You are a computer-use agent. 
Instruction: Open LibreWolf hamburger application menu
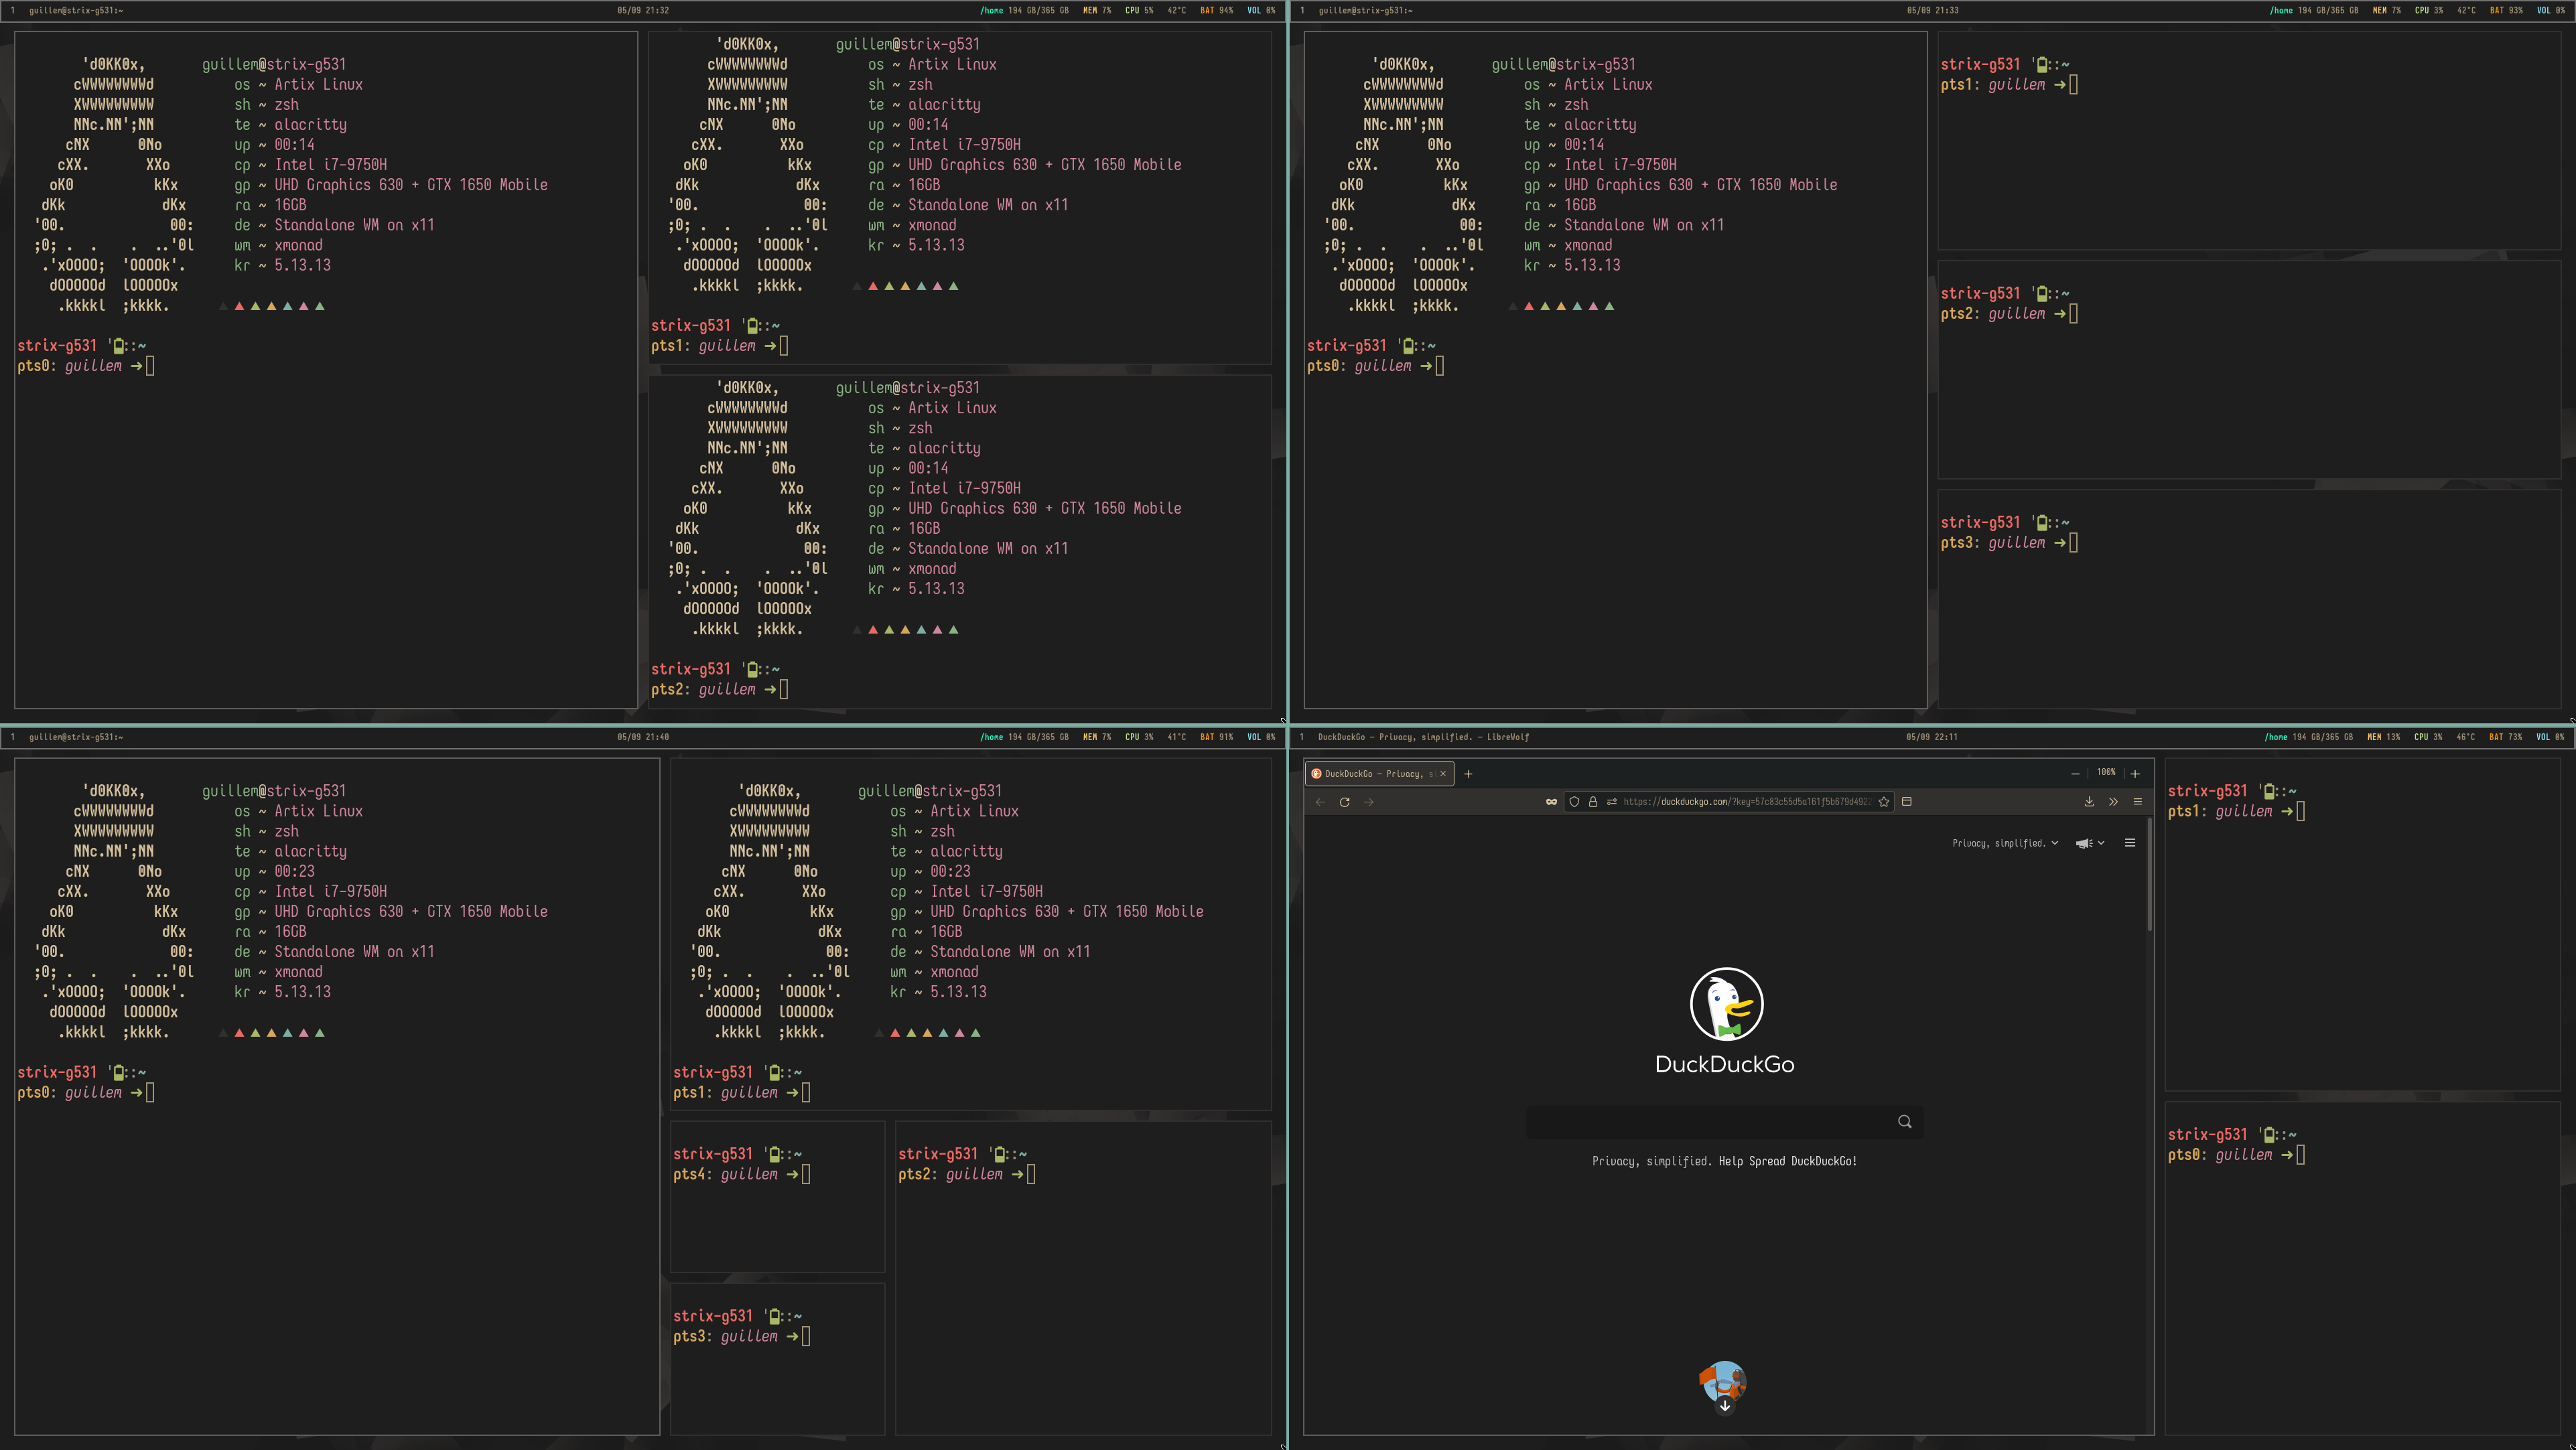point(2138,802)
